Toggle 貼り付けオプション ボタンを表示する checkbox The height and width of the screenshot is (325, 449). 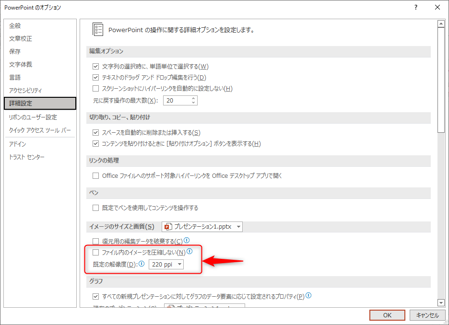pyautogui.click(x=95, y=143)
